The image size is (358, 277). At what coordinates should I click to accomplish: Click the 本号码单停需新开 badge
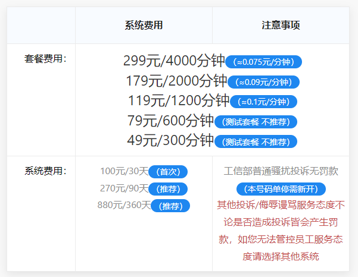point(281,189)
